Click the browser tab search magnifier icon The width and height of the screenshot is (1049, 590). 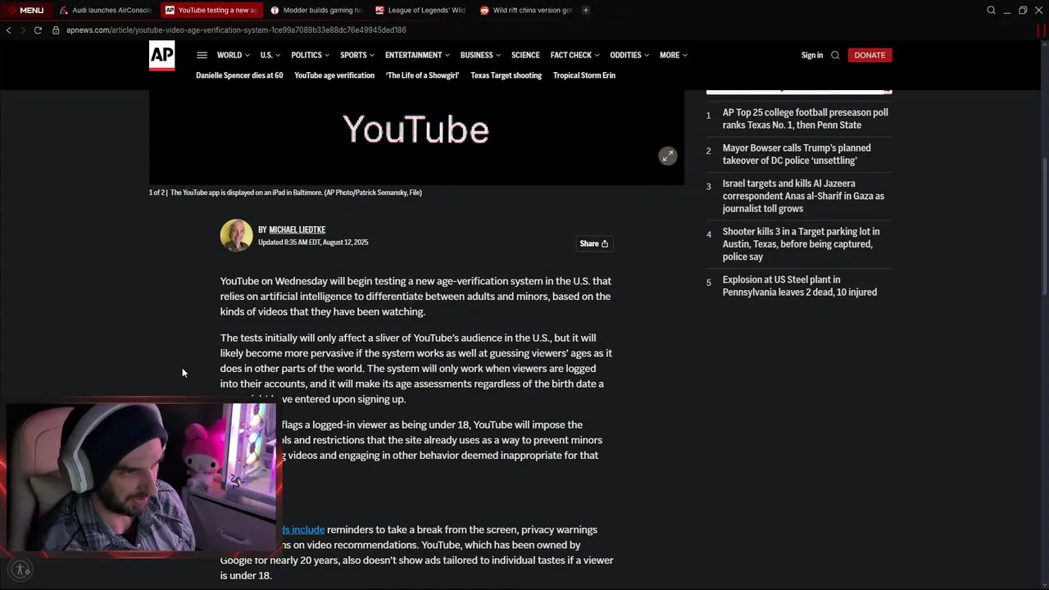click(x=991, y=10)
